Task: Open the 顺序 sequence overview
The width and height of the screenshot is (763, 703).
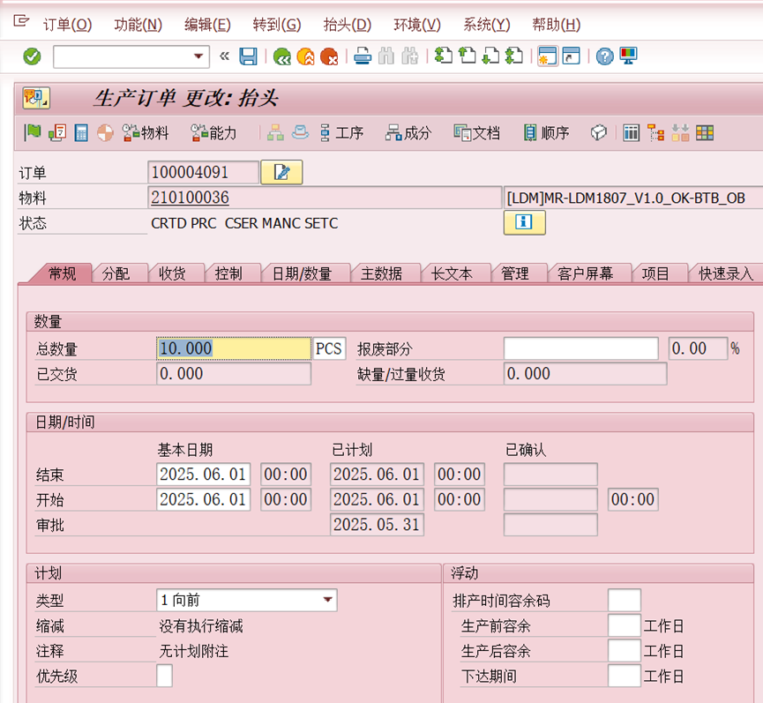Action: tap(547, 132)
